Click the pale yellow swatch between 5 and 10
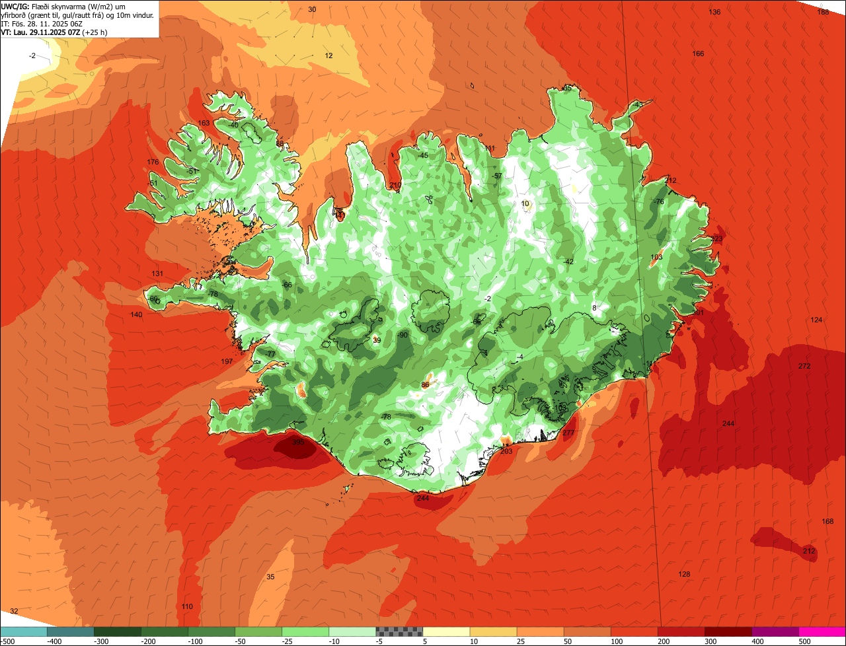Image resolution: width=846 pixels, height=646 pixels. [x=445, y=631]
